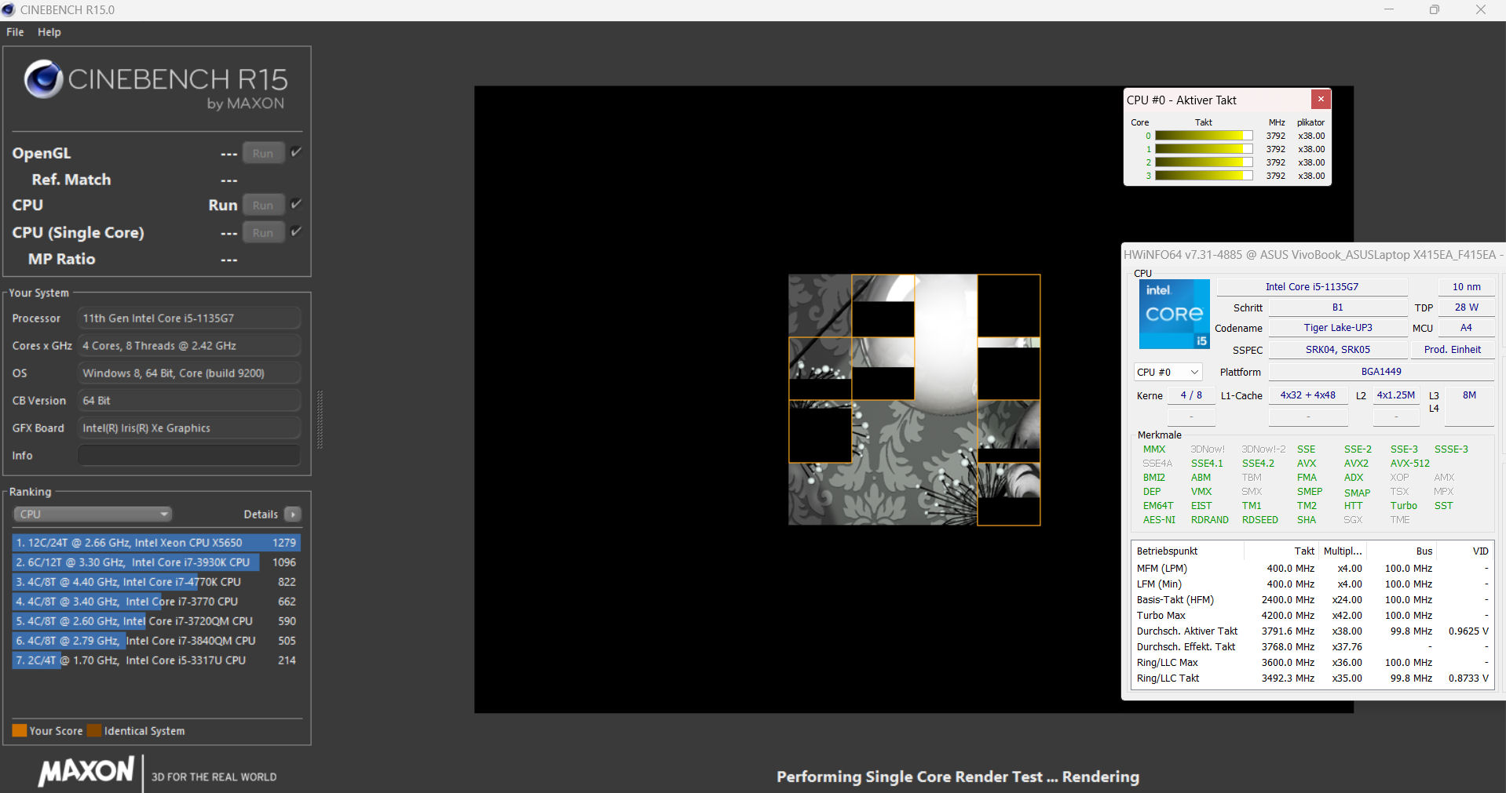Click the 'Ring/LLC Takt' row label
Screen dimensions: 1506x793
tap(1168, 678)
